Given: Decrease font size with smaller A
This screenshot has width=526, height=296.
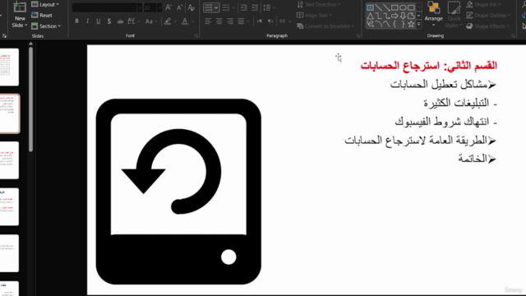Looking at the screenshot, I should pyautogui.click(x=179, y=7).
